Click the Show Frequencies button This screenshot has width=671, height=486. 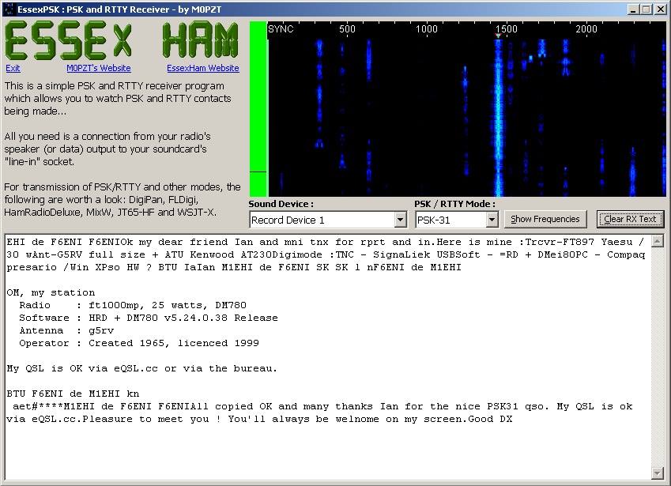[545, 219]
